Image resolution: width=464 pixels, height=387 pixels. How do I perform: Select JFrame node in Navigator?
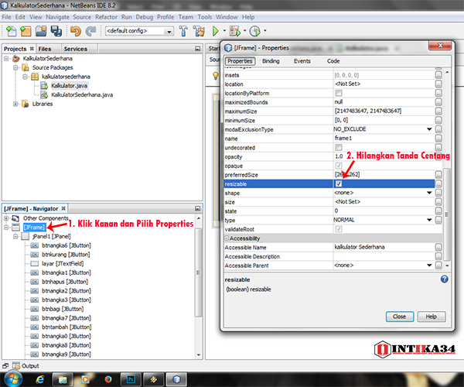[x=34, y=228]
